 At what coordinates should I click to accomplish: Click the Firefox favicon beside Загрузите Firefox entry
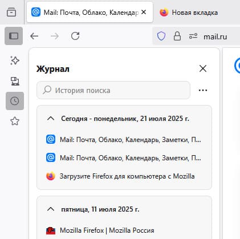coord(51,176)
